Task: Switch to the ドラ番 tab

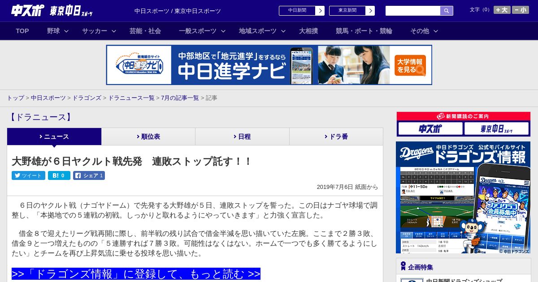Action: tap(336, 137)
